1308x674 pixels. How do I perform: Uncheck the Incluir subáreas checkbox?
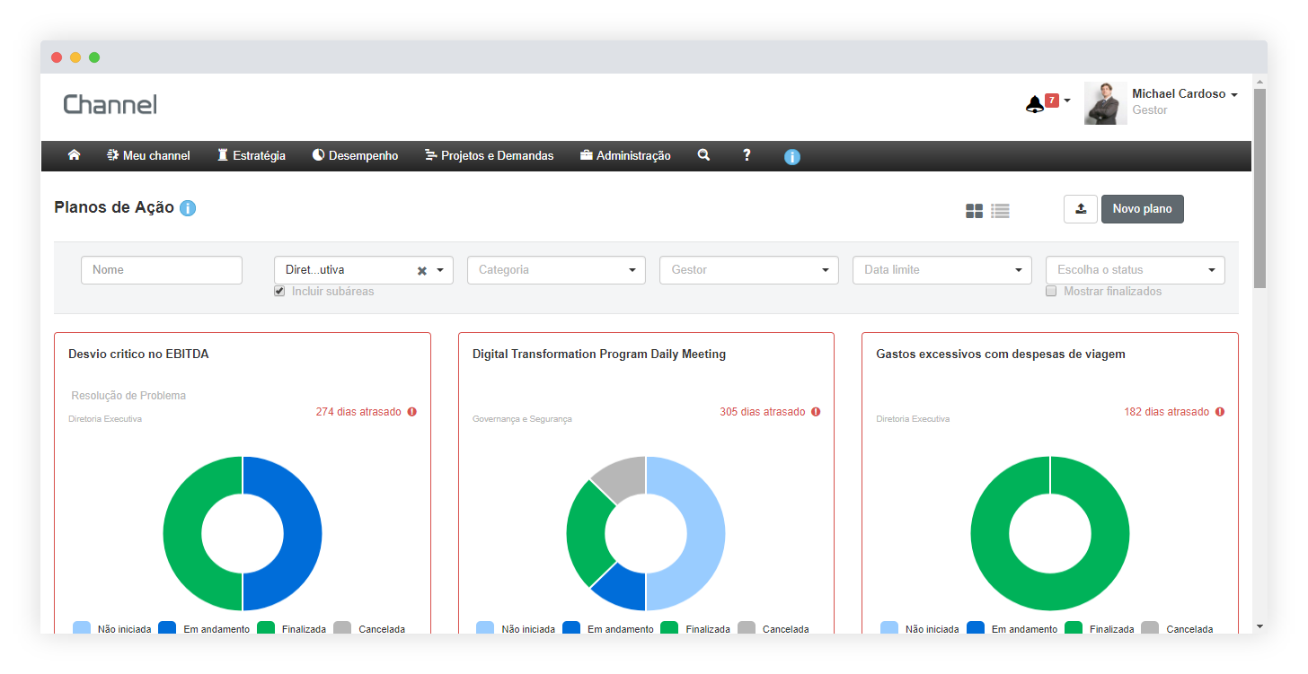279,291
